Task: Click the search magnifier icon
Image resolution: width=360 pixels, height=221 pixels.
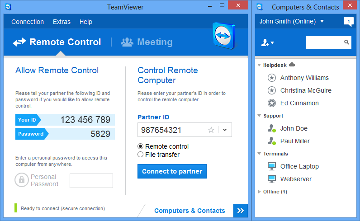Action: [346, 42]
